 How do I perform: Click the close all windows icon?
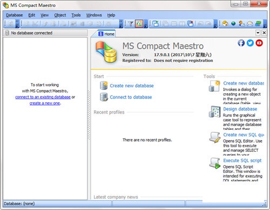[191, 24]
